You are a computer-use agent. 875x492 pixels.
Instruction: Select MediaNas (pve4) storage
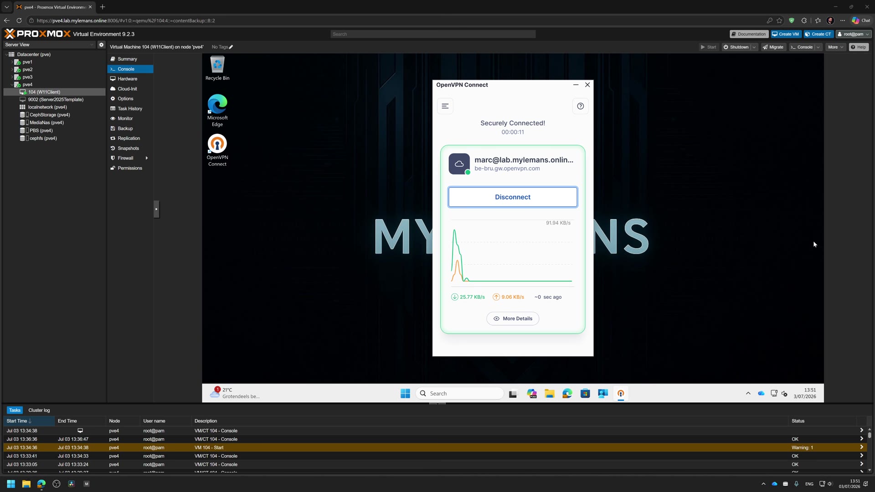click(x=54, y=123)
